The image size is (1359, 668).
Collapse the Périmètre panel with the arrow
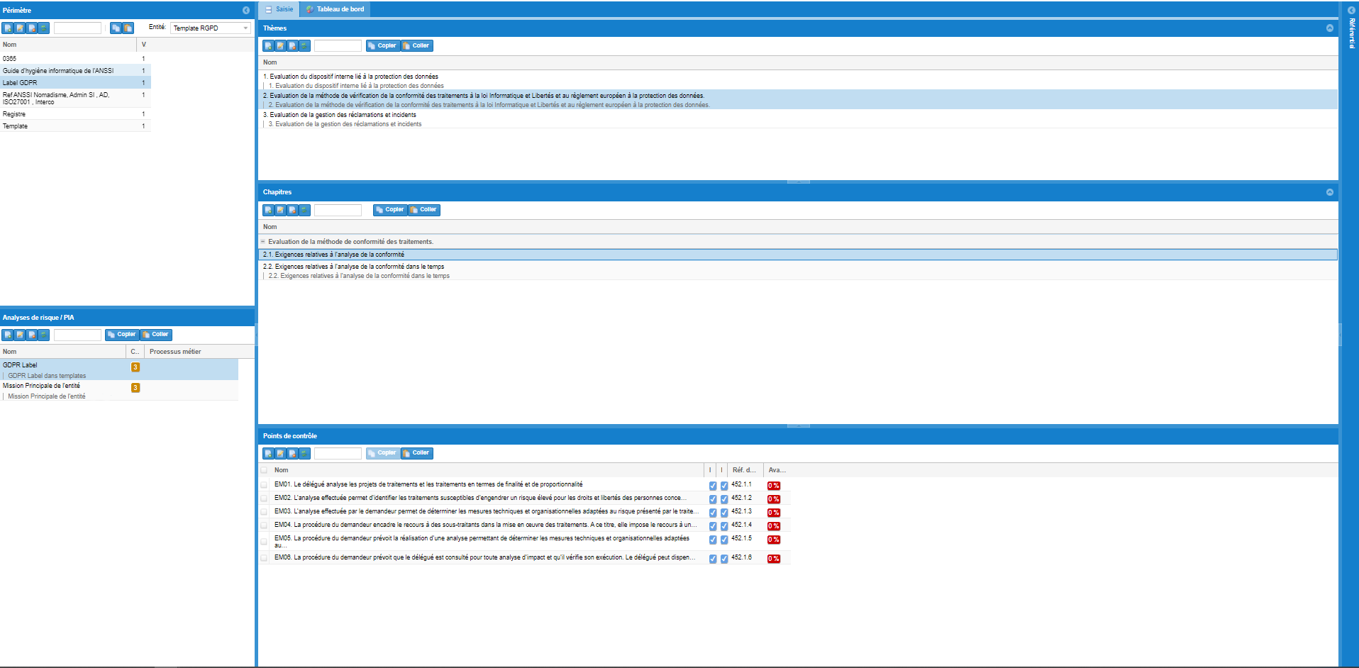point(246,10)
